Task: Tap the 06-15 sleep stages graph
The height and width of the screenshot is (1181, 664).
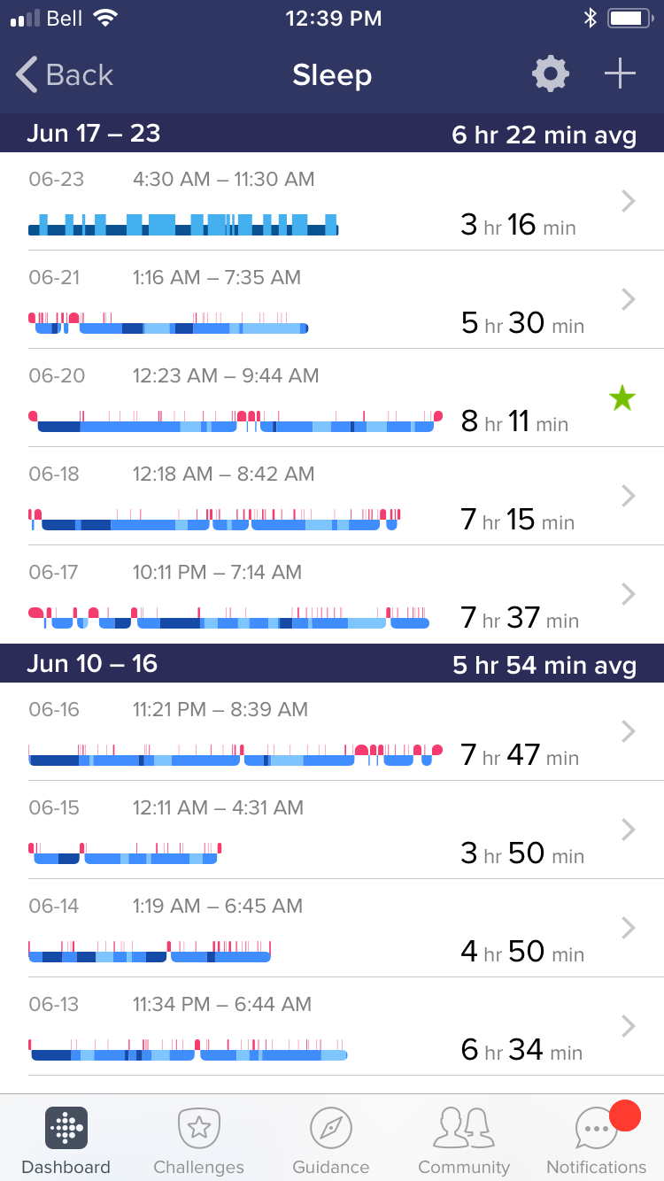Action: pos(124,854)
